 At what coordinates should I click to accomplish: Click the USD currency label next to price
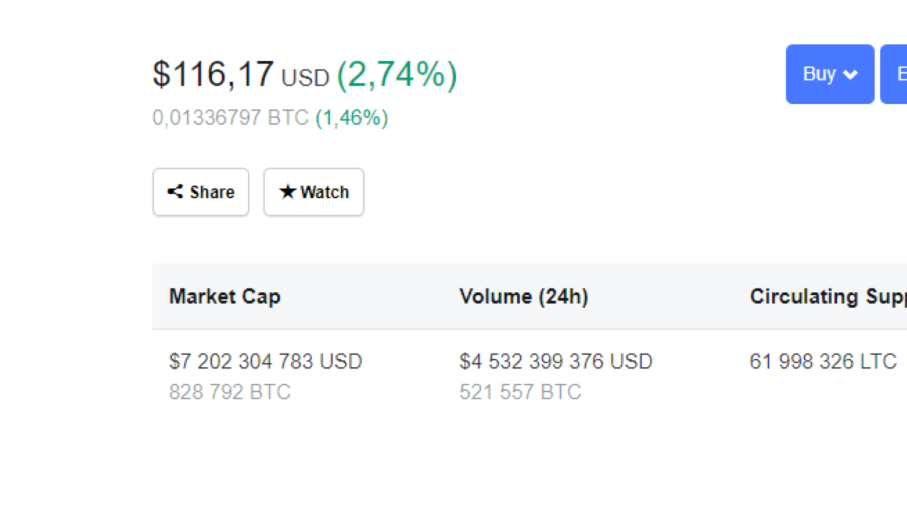click(x=306, y=78)
